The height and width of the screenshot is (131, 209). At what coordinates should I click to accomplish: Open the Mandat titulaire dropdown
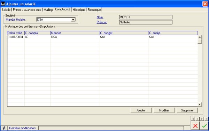[x=73, y=20]
